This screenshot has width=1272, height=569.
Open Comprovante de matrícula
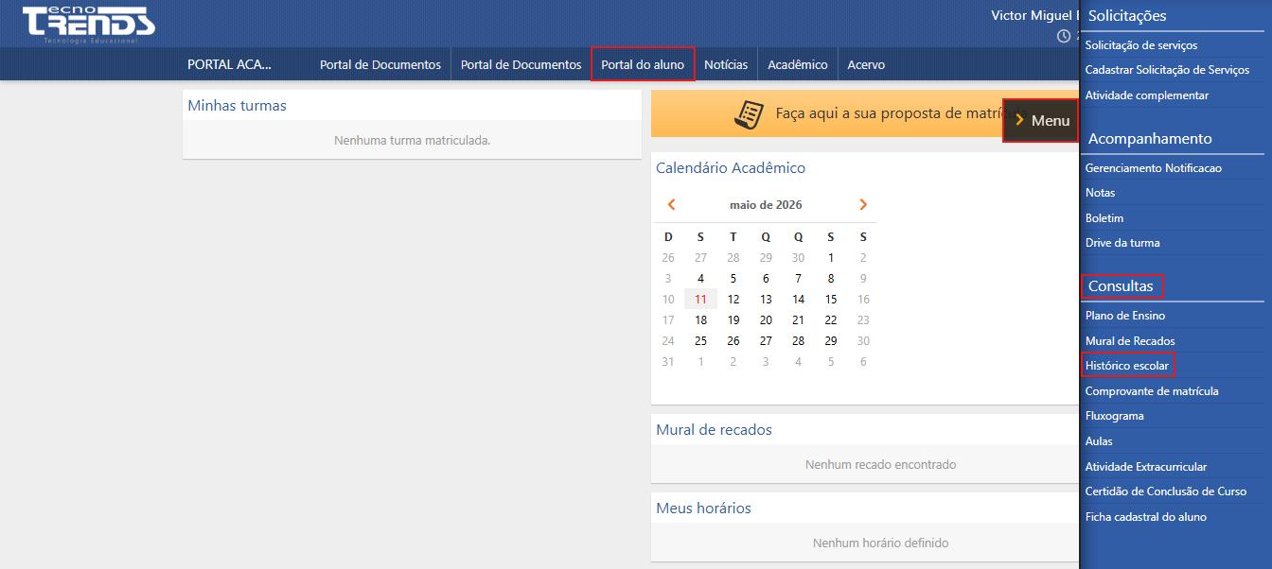point(1152,391)
